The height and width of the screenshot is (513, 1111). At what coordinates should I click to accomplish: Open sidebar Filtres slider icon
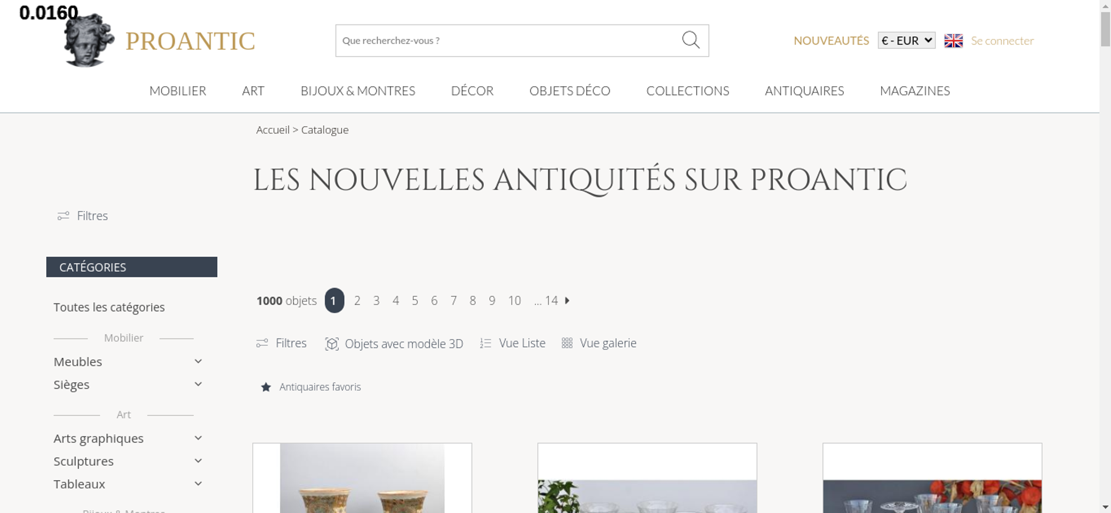(x=63, y=216)
